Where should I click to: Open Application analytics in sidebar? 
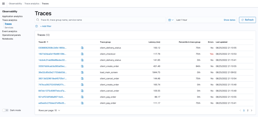[12, 16]
